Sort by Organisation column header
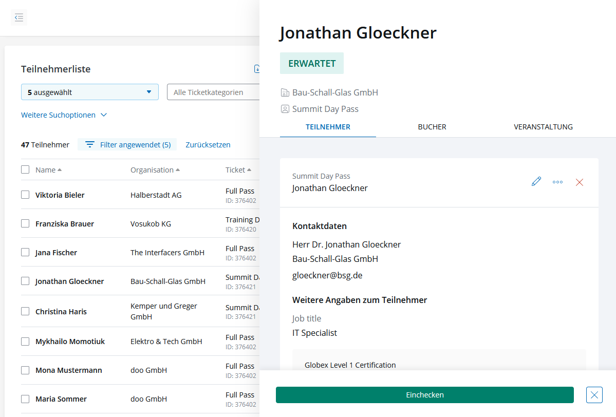 pos(155,170)
